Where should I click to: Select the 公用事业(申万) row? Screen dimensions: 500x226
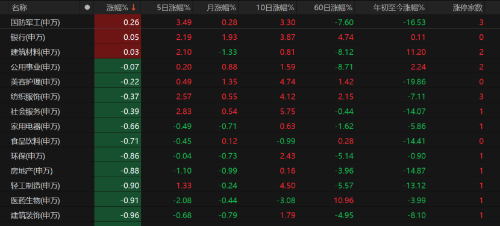tap(250, 67)
